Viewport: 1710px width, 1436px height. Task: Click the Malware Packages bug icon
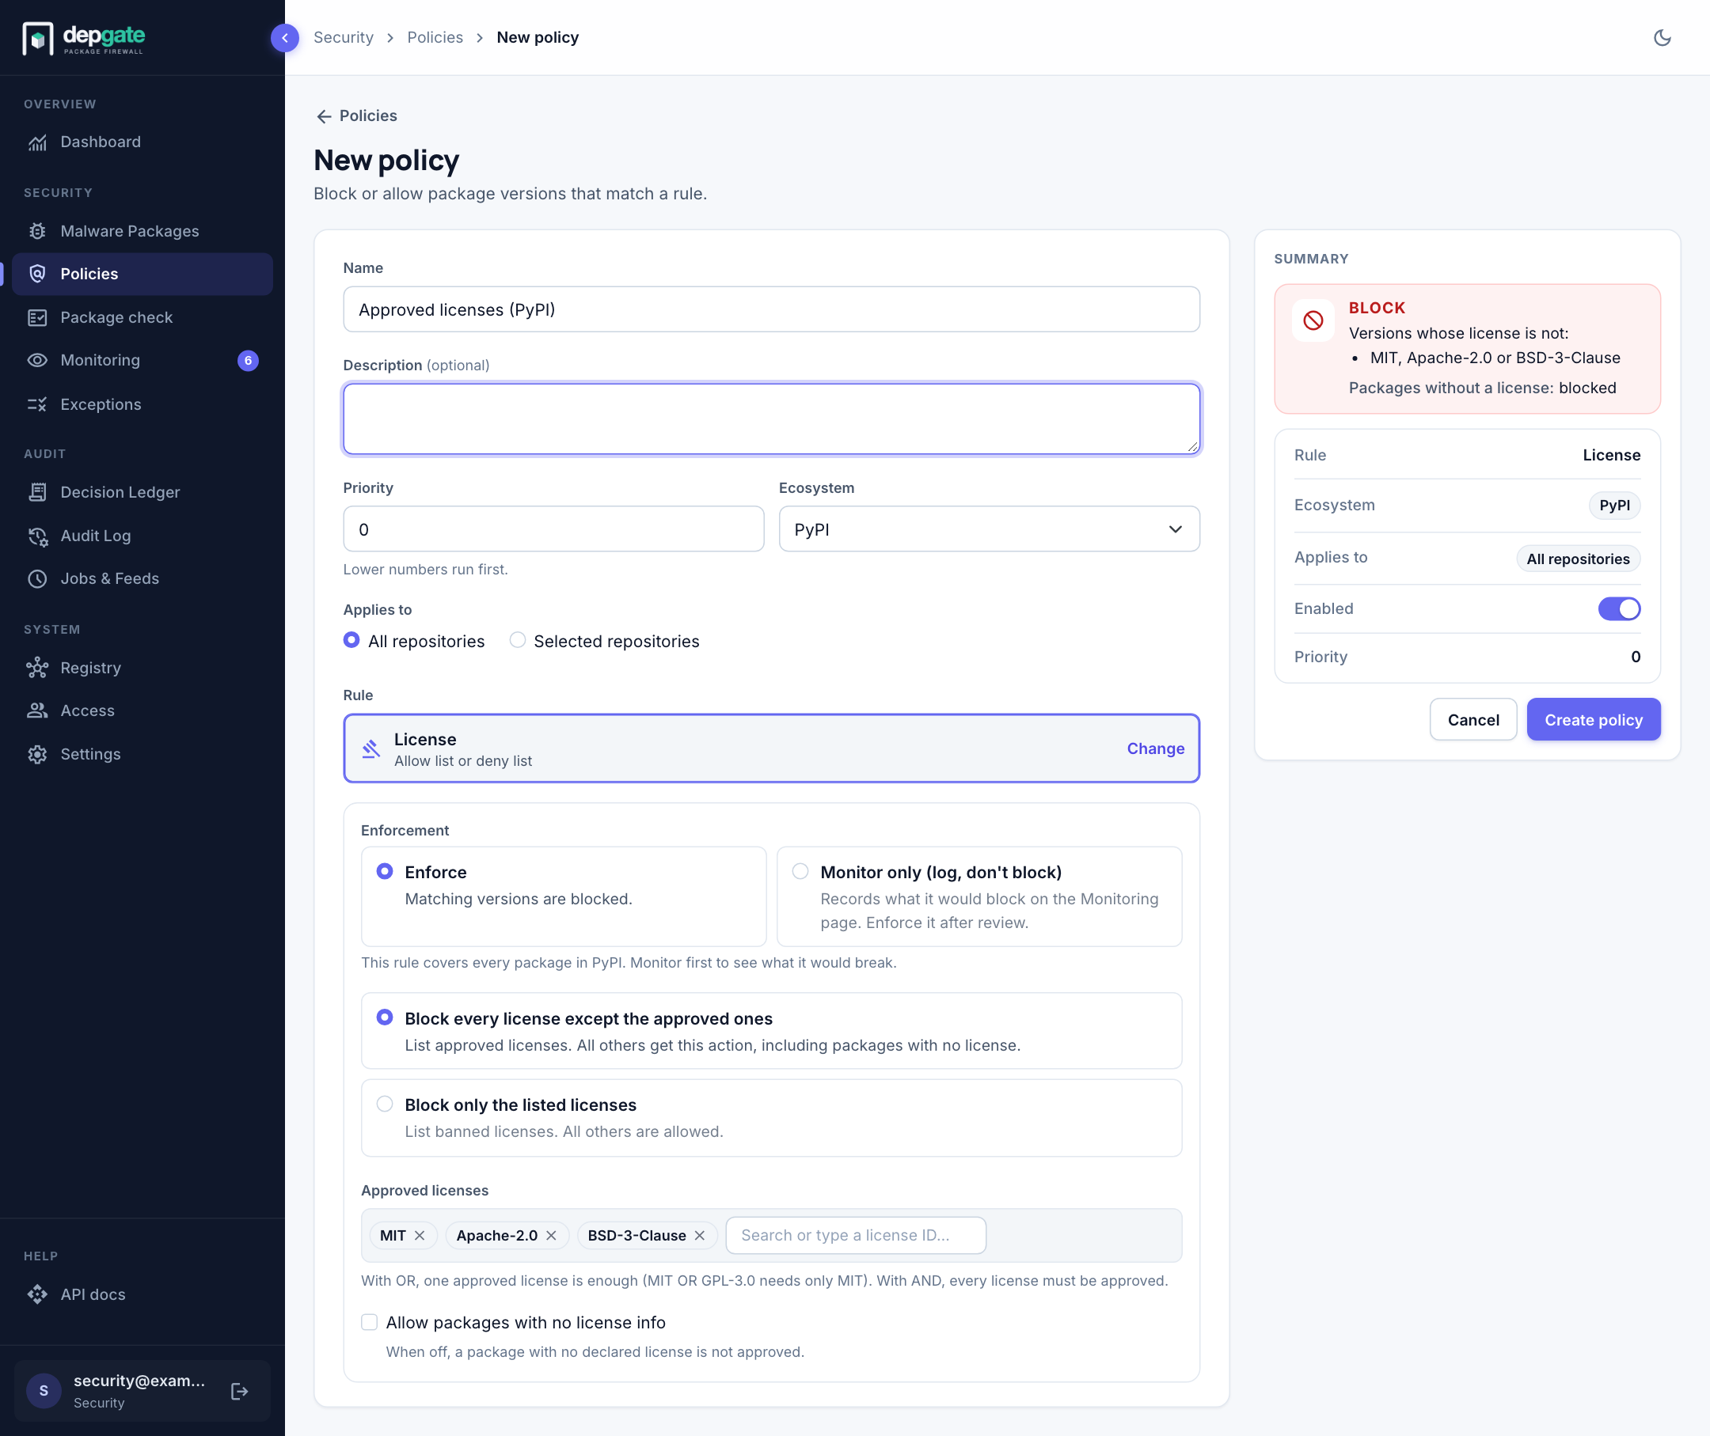37,231
